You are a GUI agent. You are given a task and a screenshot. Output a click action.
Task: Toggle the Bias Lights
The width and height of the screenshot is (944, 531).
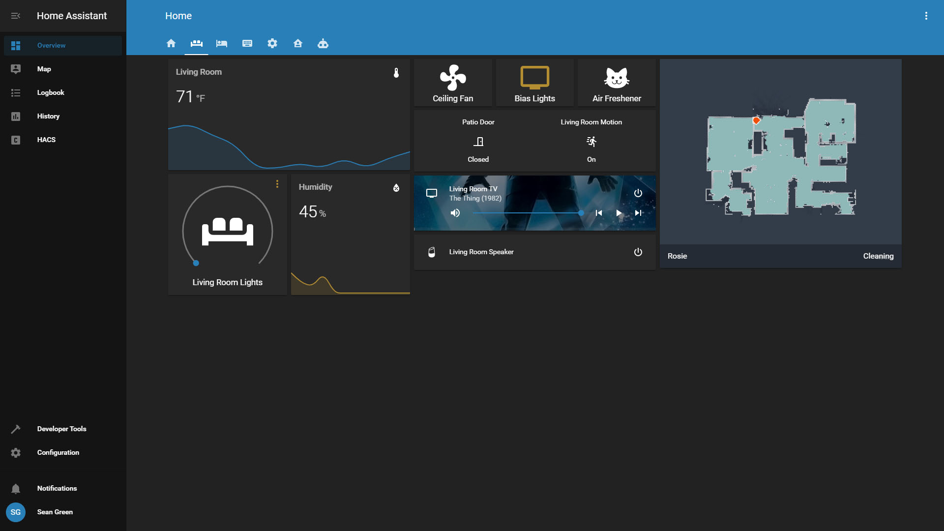click(535, 83)
